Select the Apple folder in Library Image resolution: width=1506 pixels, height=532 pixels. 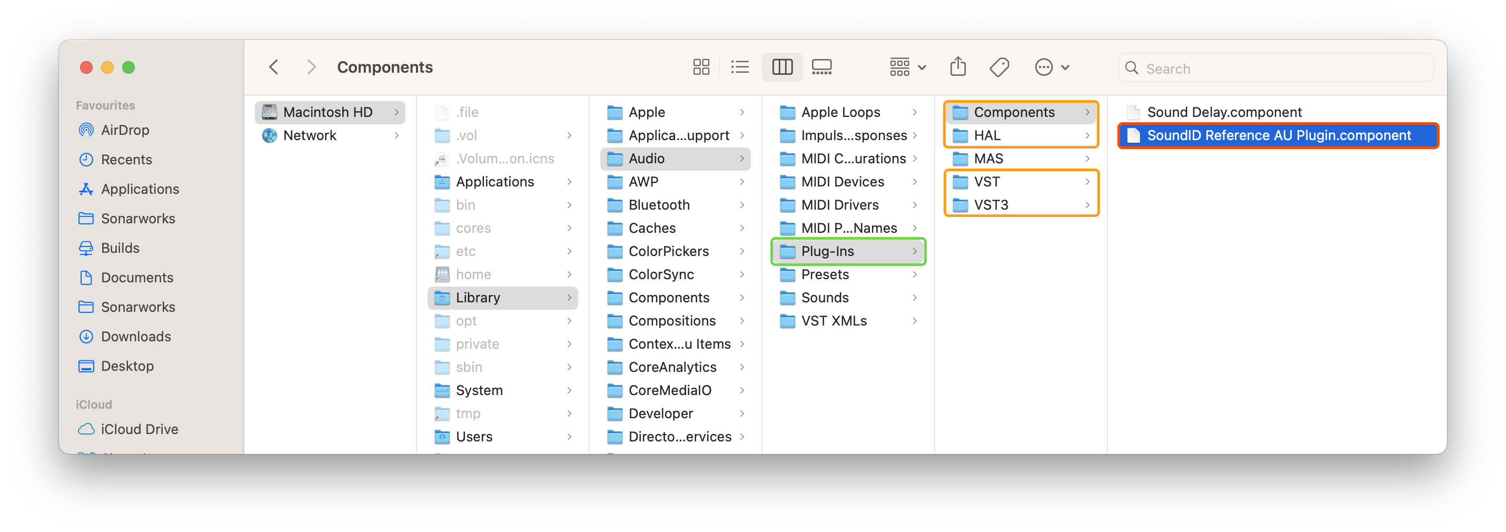[675, 112]
